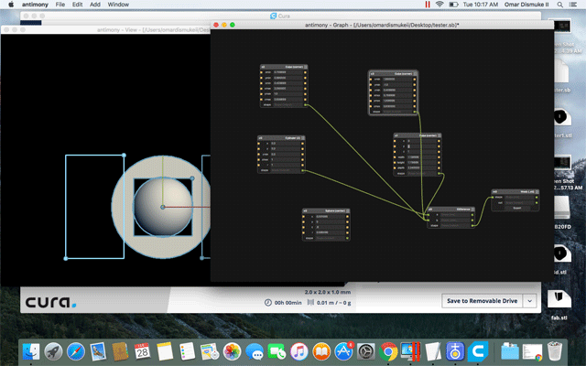Open Cura from the Dock

tap(478, 351)
